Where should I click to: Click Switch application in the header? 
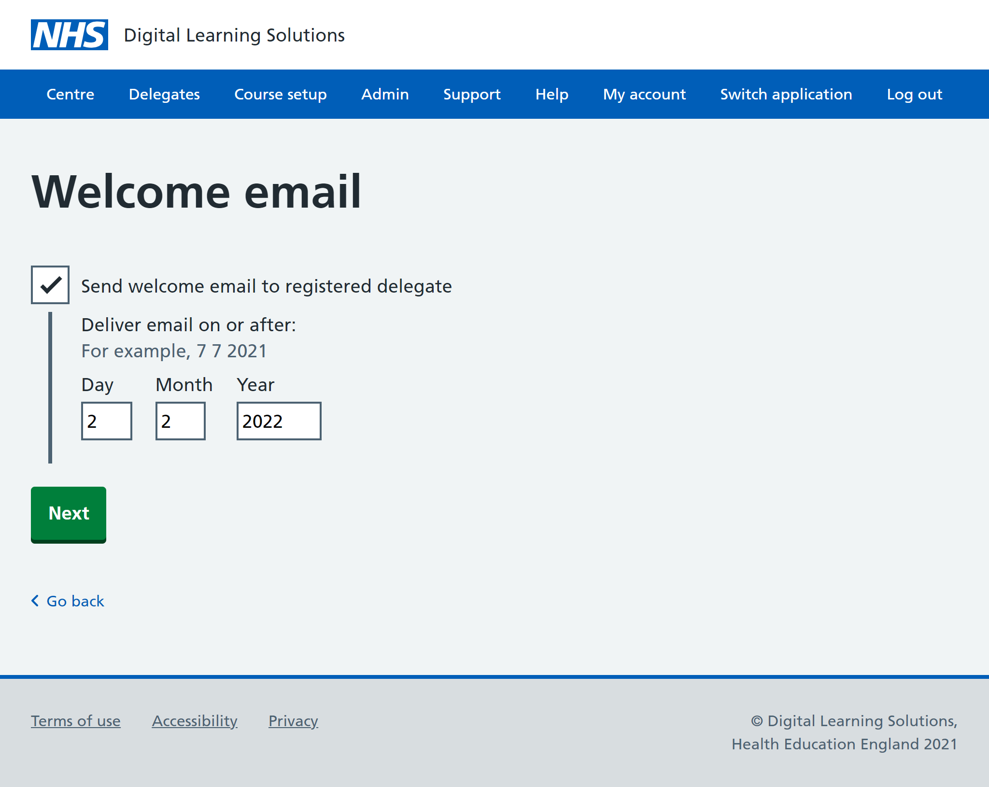786,94
